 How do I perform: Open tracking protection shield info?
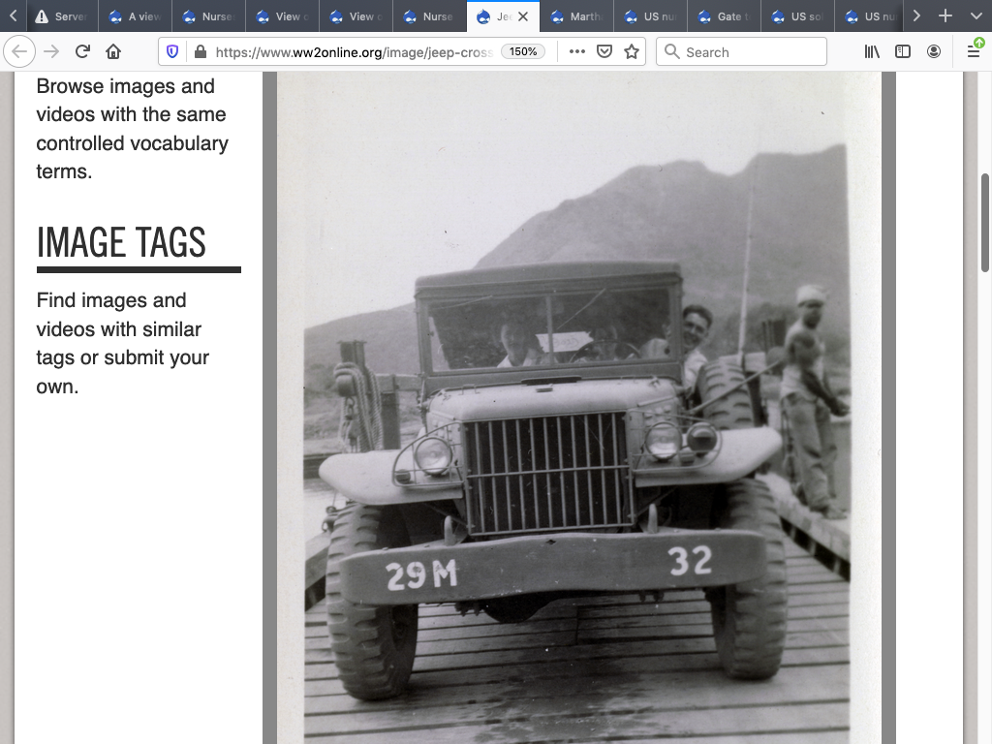coord(173,51)
